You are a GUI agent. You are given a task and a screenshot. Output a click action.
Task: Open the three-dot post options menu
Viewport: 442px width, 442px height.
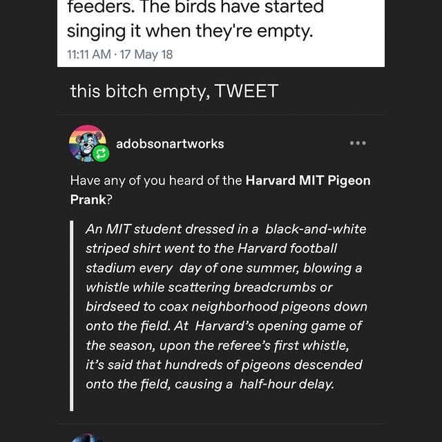click(357, 144)
